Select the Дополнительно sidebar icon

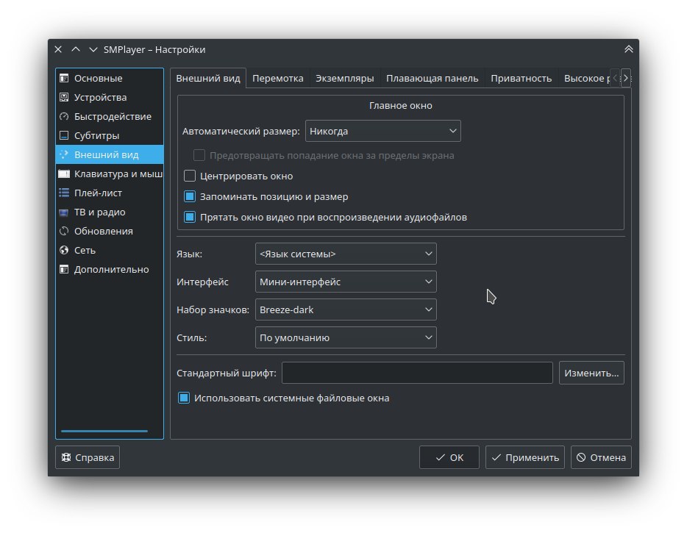point(64,269)
